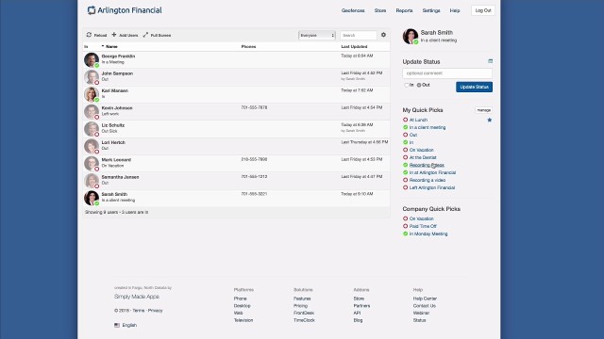Click the Phones column header
This screenshot has height=339, width=604.
click(248, 46)
